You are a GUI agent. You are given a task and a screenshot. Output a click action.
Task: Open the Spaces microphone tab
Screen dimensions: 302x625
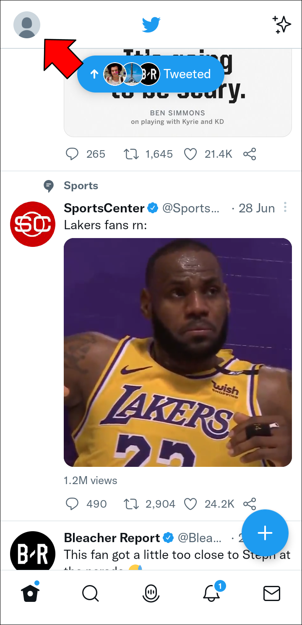pos(151,593)
